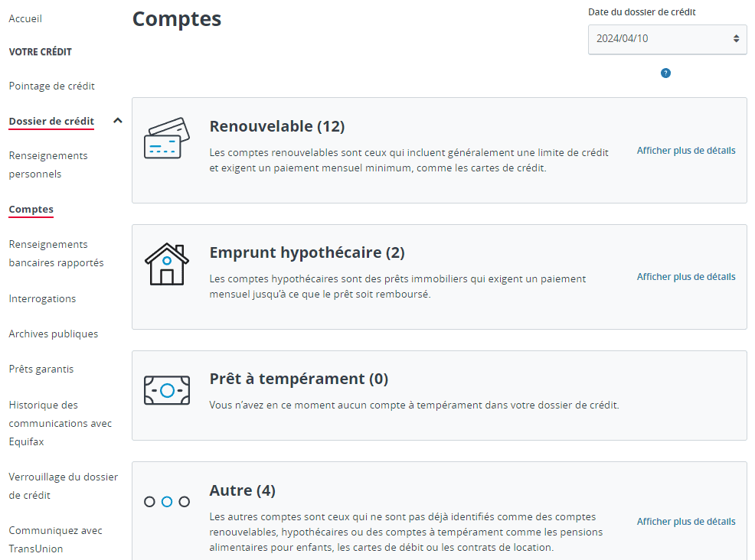Image resolution: width=755 pixels, height=560 pixels.
Task: Click the three-circles icon for Autre
Action: pos(167,502)
